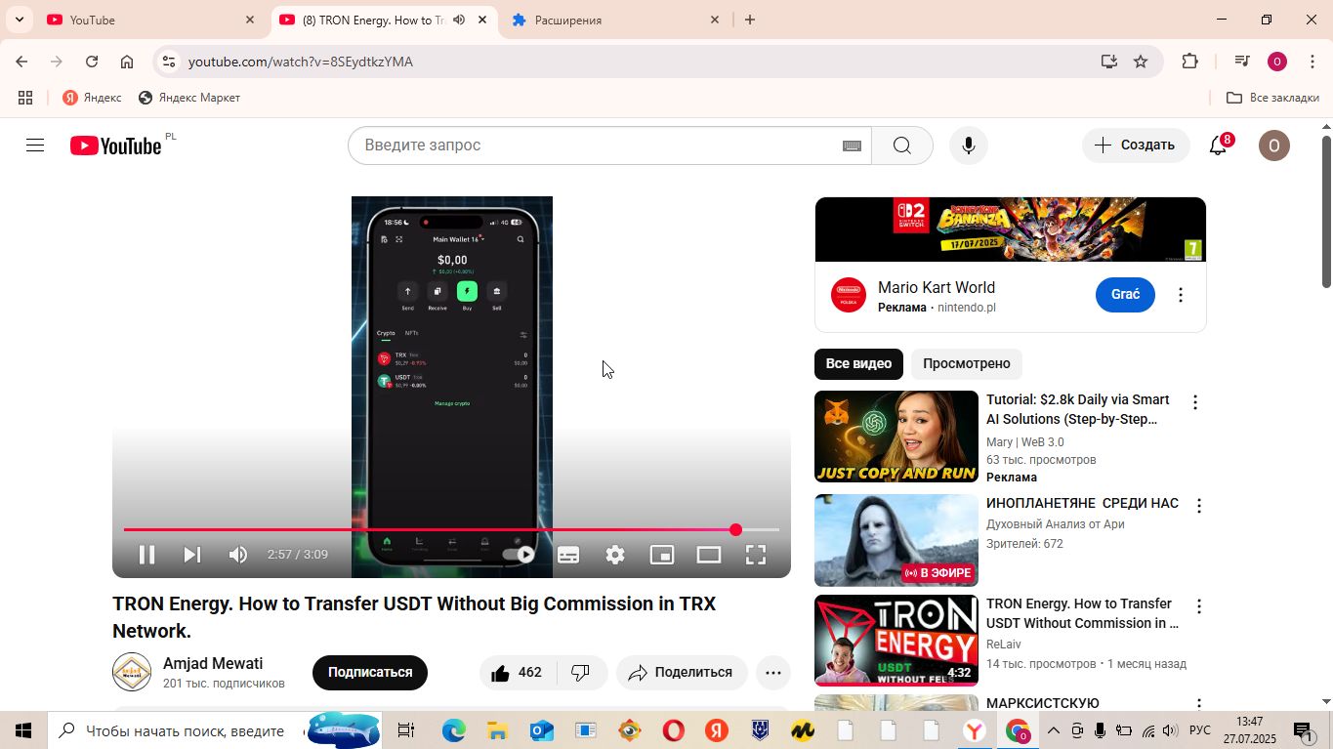Mute the video player volume
This screenshot has height=749, width=1333.
pyautogui.click(x=237, y=555)
